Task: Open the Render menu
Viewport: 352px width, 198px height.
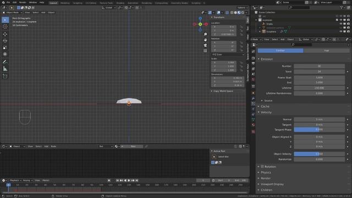Action: tap(23, 2)
